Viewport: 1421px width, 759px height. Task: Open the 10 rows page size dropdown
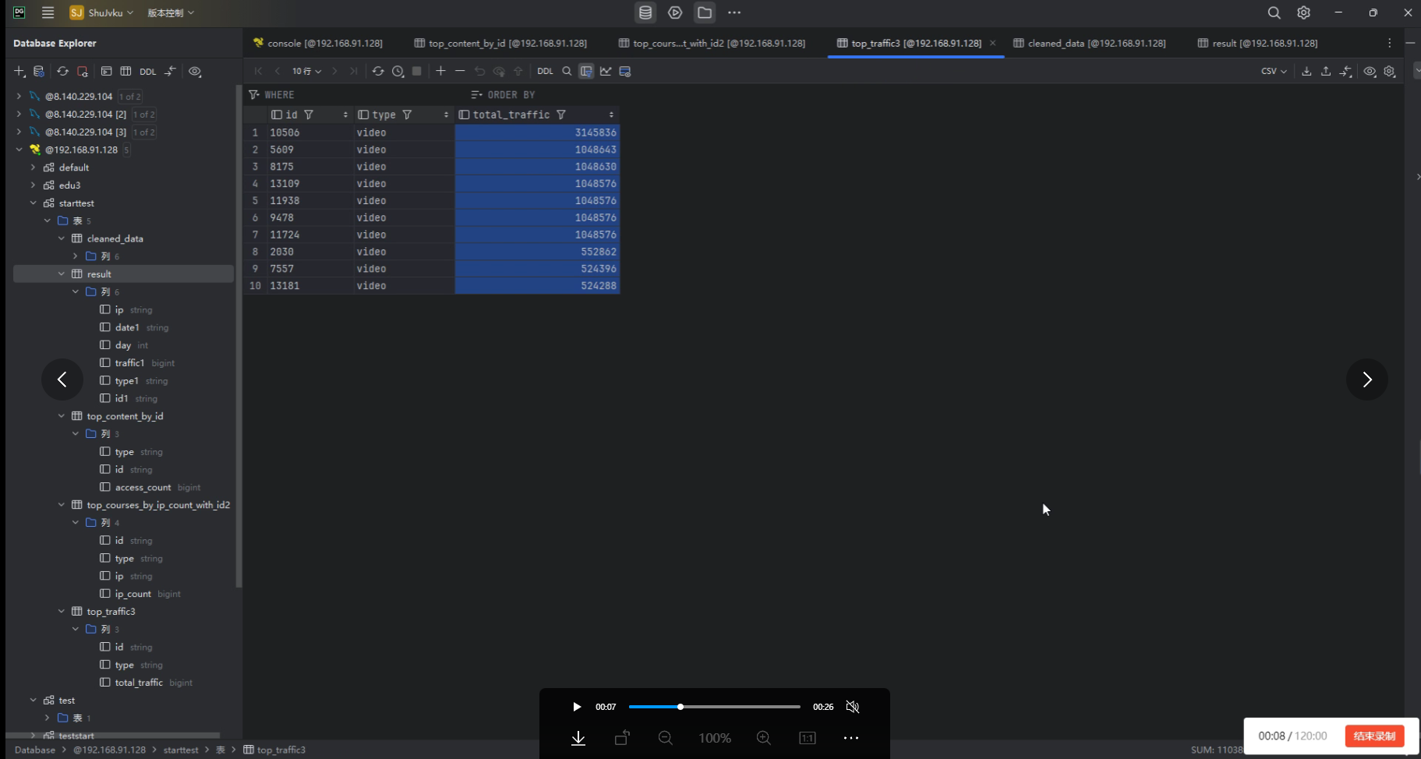point(306,71)
